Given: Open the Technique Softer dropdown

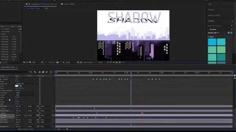Looking at the screenshot, I should tap(25, 93).
